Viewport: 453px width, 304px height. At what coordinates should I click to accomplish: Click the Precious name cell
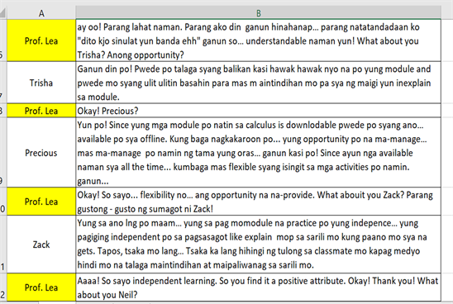pos(41,153)
